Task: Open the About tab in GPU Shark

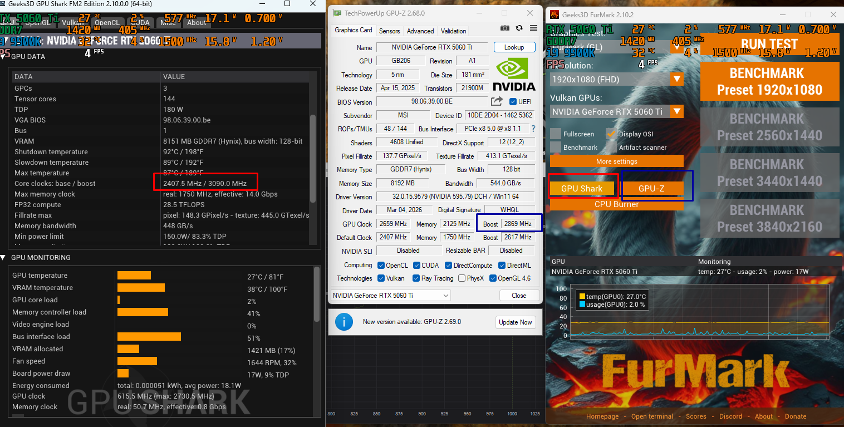Action: [197, 23]
